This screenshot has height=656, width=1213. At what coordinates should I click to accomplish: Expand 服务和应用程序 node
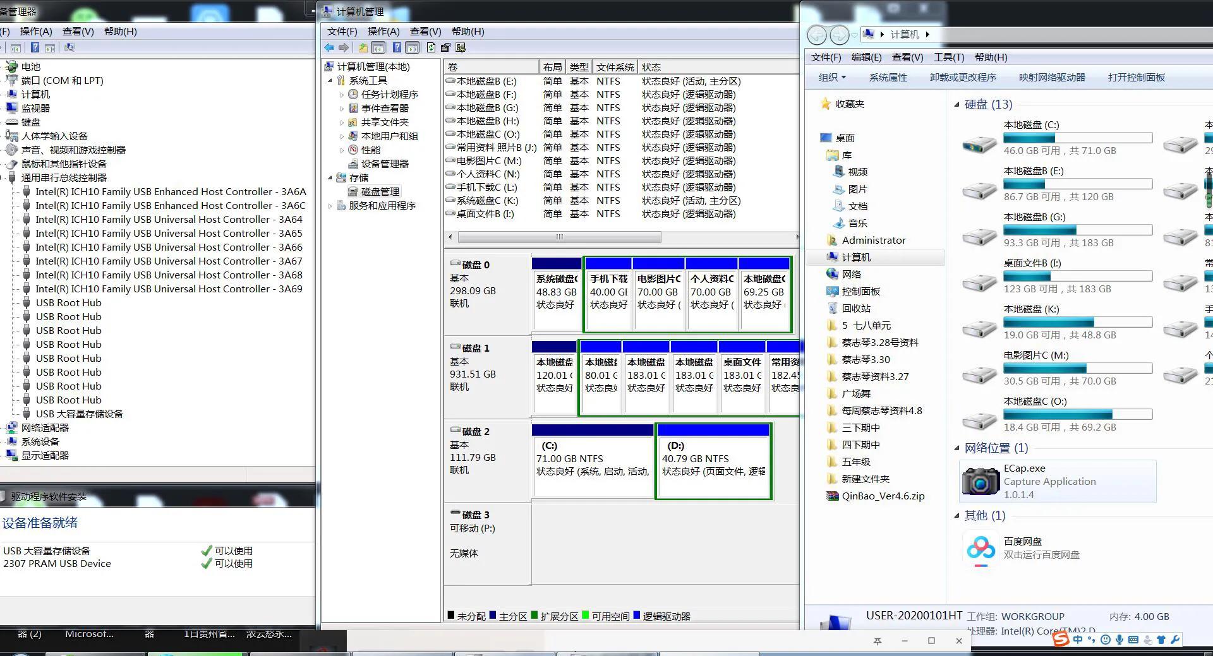tap(330, 206)
